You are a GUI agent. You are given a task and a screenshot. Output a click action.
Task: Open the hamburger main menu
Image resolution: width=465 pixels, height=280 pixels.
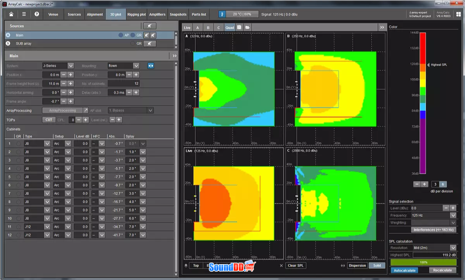point(24,14)
